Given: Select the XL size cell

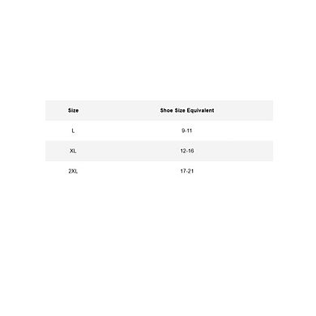Looking at the screenshot, I should 73,151.
